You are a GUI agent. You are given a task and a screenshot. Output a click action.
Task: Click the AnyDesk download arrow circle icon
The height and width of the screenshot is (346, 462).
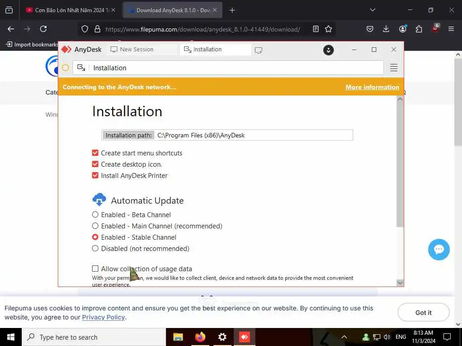click(x=328, y=50)
